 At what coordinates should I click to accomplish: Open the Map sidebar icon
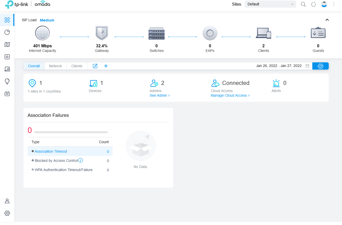[x=7, y=44]
